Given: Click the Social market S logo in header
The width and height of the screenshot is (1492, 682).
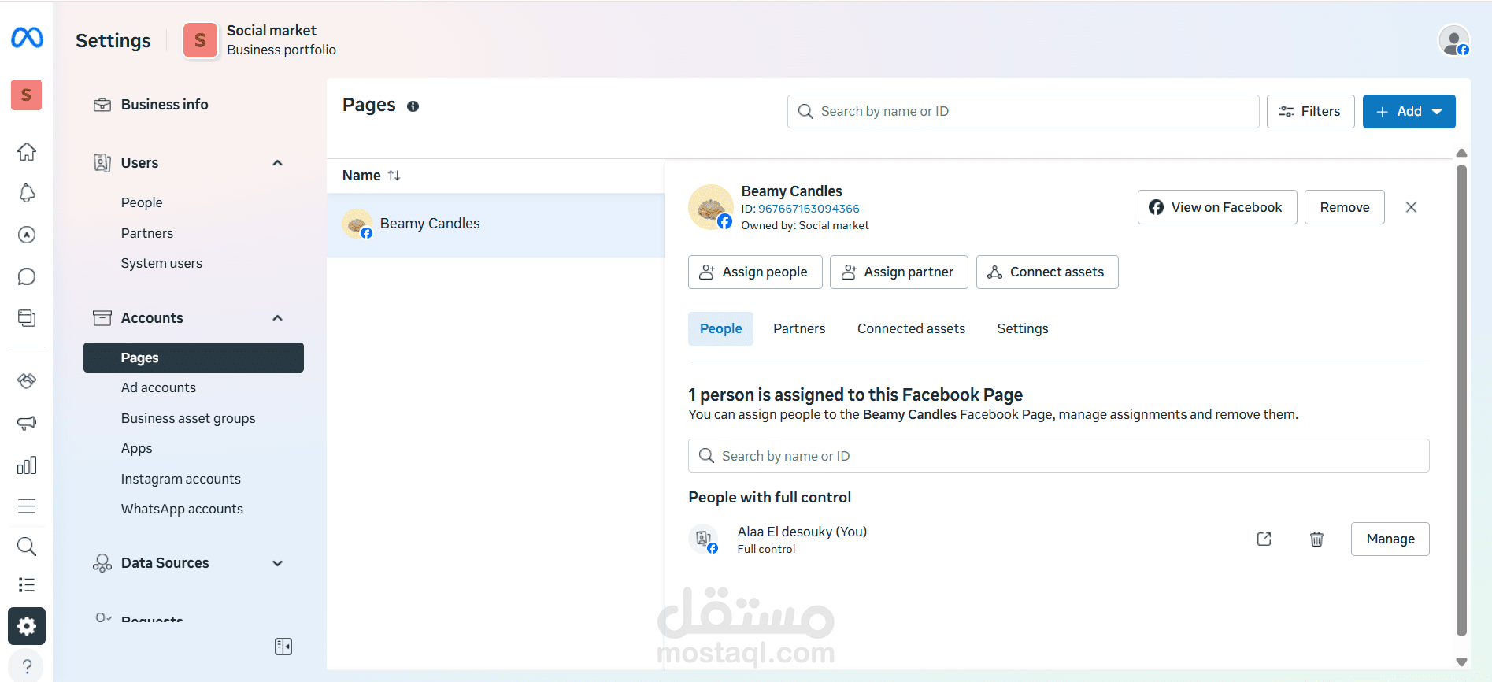Looking at the screenshot, I should tap(200, 40).
